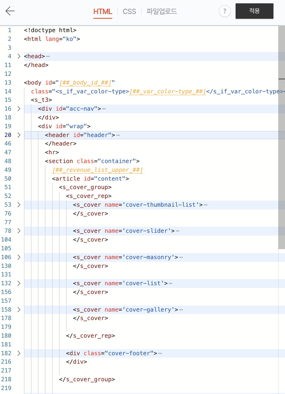
Task: Click the vertical scrollbar thumb
Action: (x=282, y=137)
